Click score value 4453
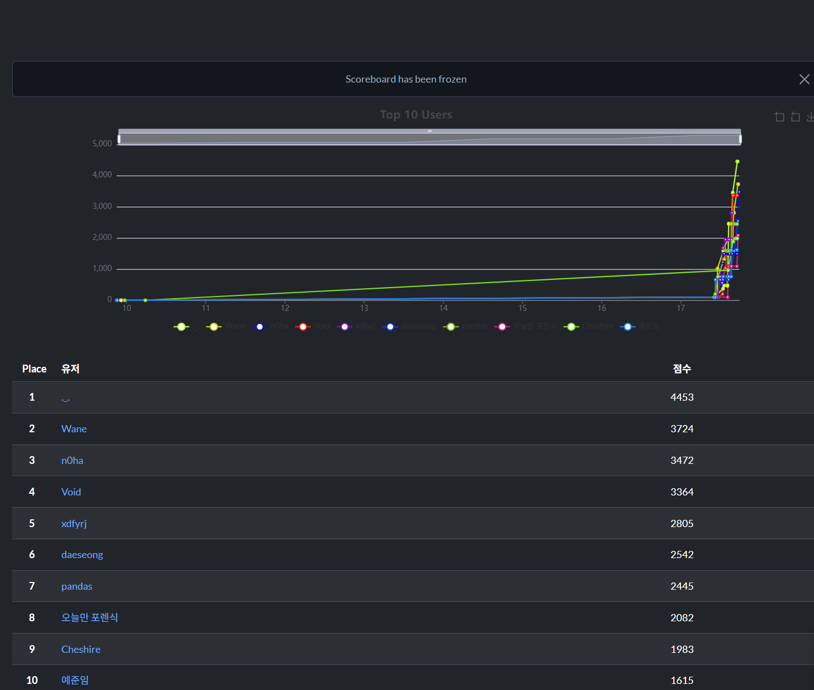This screenshot has height=690, width=814. 682,397
